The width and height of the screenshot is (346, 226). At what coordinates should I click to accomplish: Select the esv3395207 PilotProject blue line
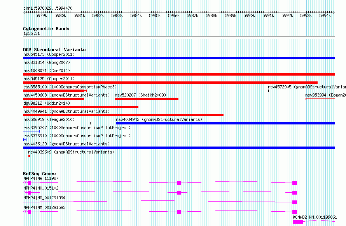coord(31,131)
